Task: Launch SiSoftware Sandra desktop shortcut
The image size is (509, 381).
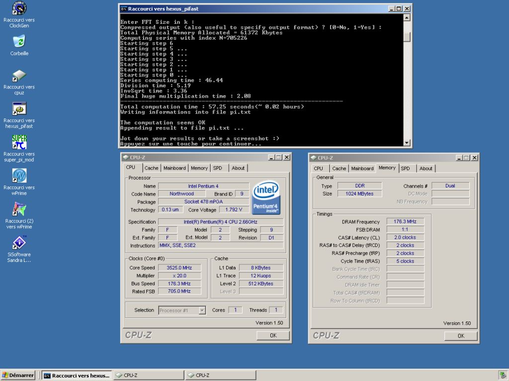Action: point(19,249)
